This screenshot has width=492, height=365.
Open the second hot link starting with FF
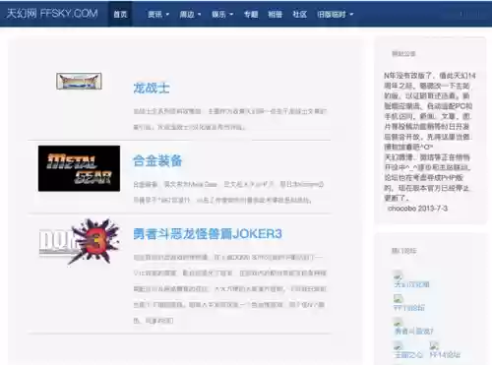[x=409, y=308]
